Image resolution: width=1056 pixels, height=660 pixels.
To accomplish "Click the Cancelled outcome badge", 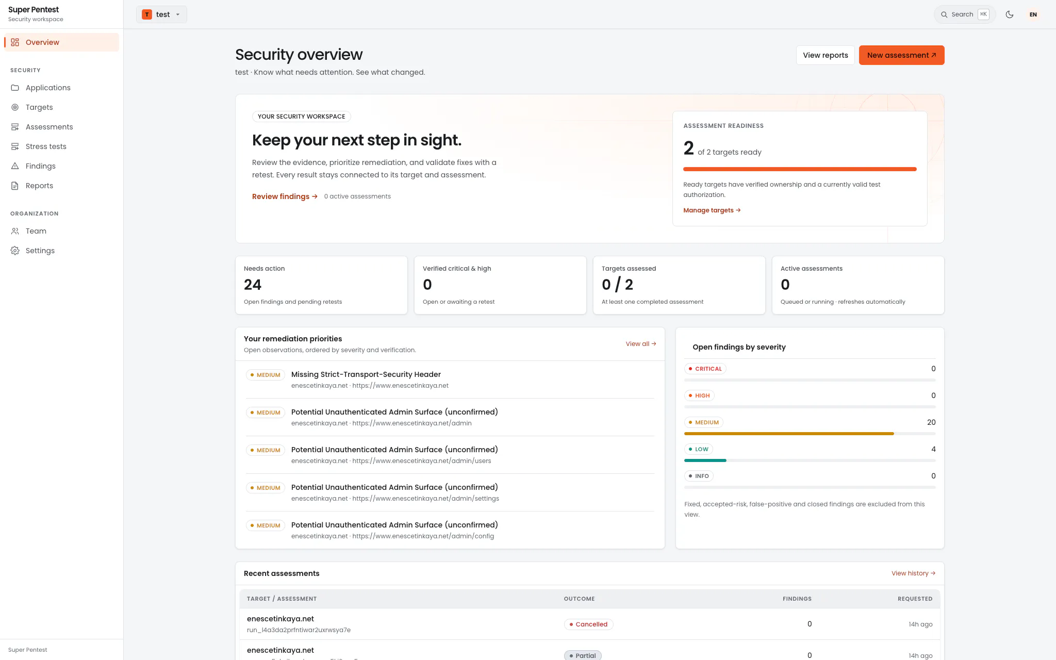I will [588, 624].
